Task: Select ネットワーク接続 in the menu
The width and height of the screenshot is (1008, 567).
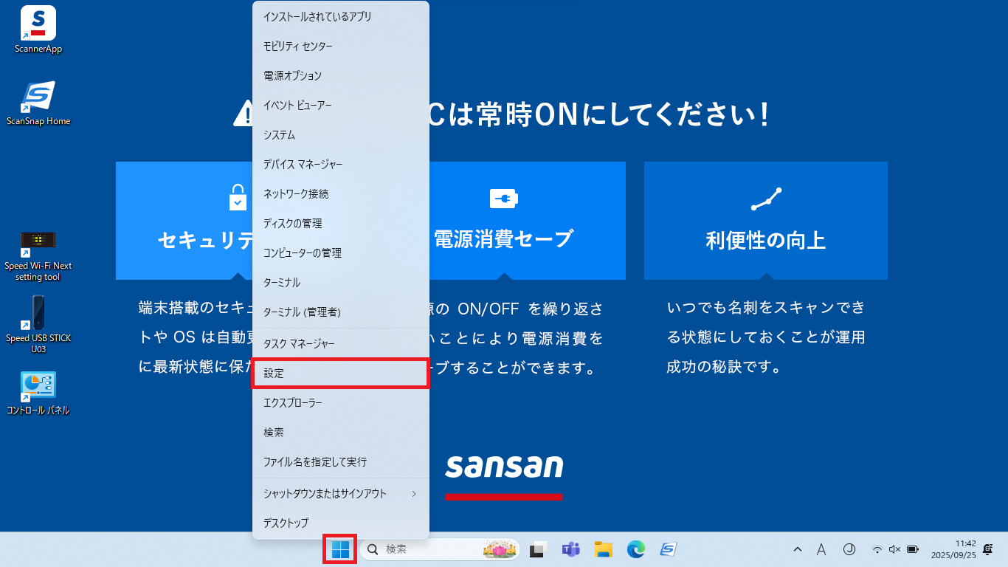Action: click(x=341, y=193)
